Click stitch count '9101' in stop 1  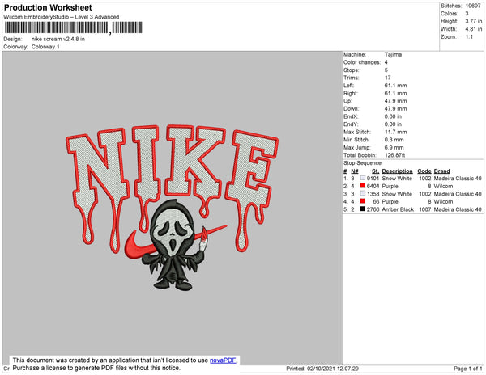click(373, 179)
